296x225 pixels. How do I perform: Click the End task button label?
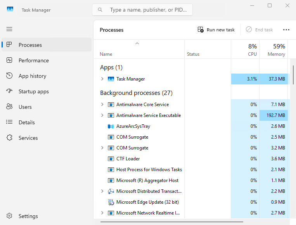pyautogui.click(x=264, y=30)
